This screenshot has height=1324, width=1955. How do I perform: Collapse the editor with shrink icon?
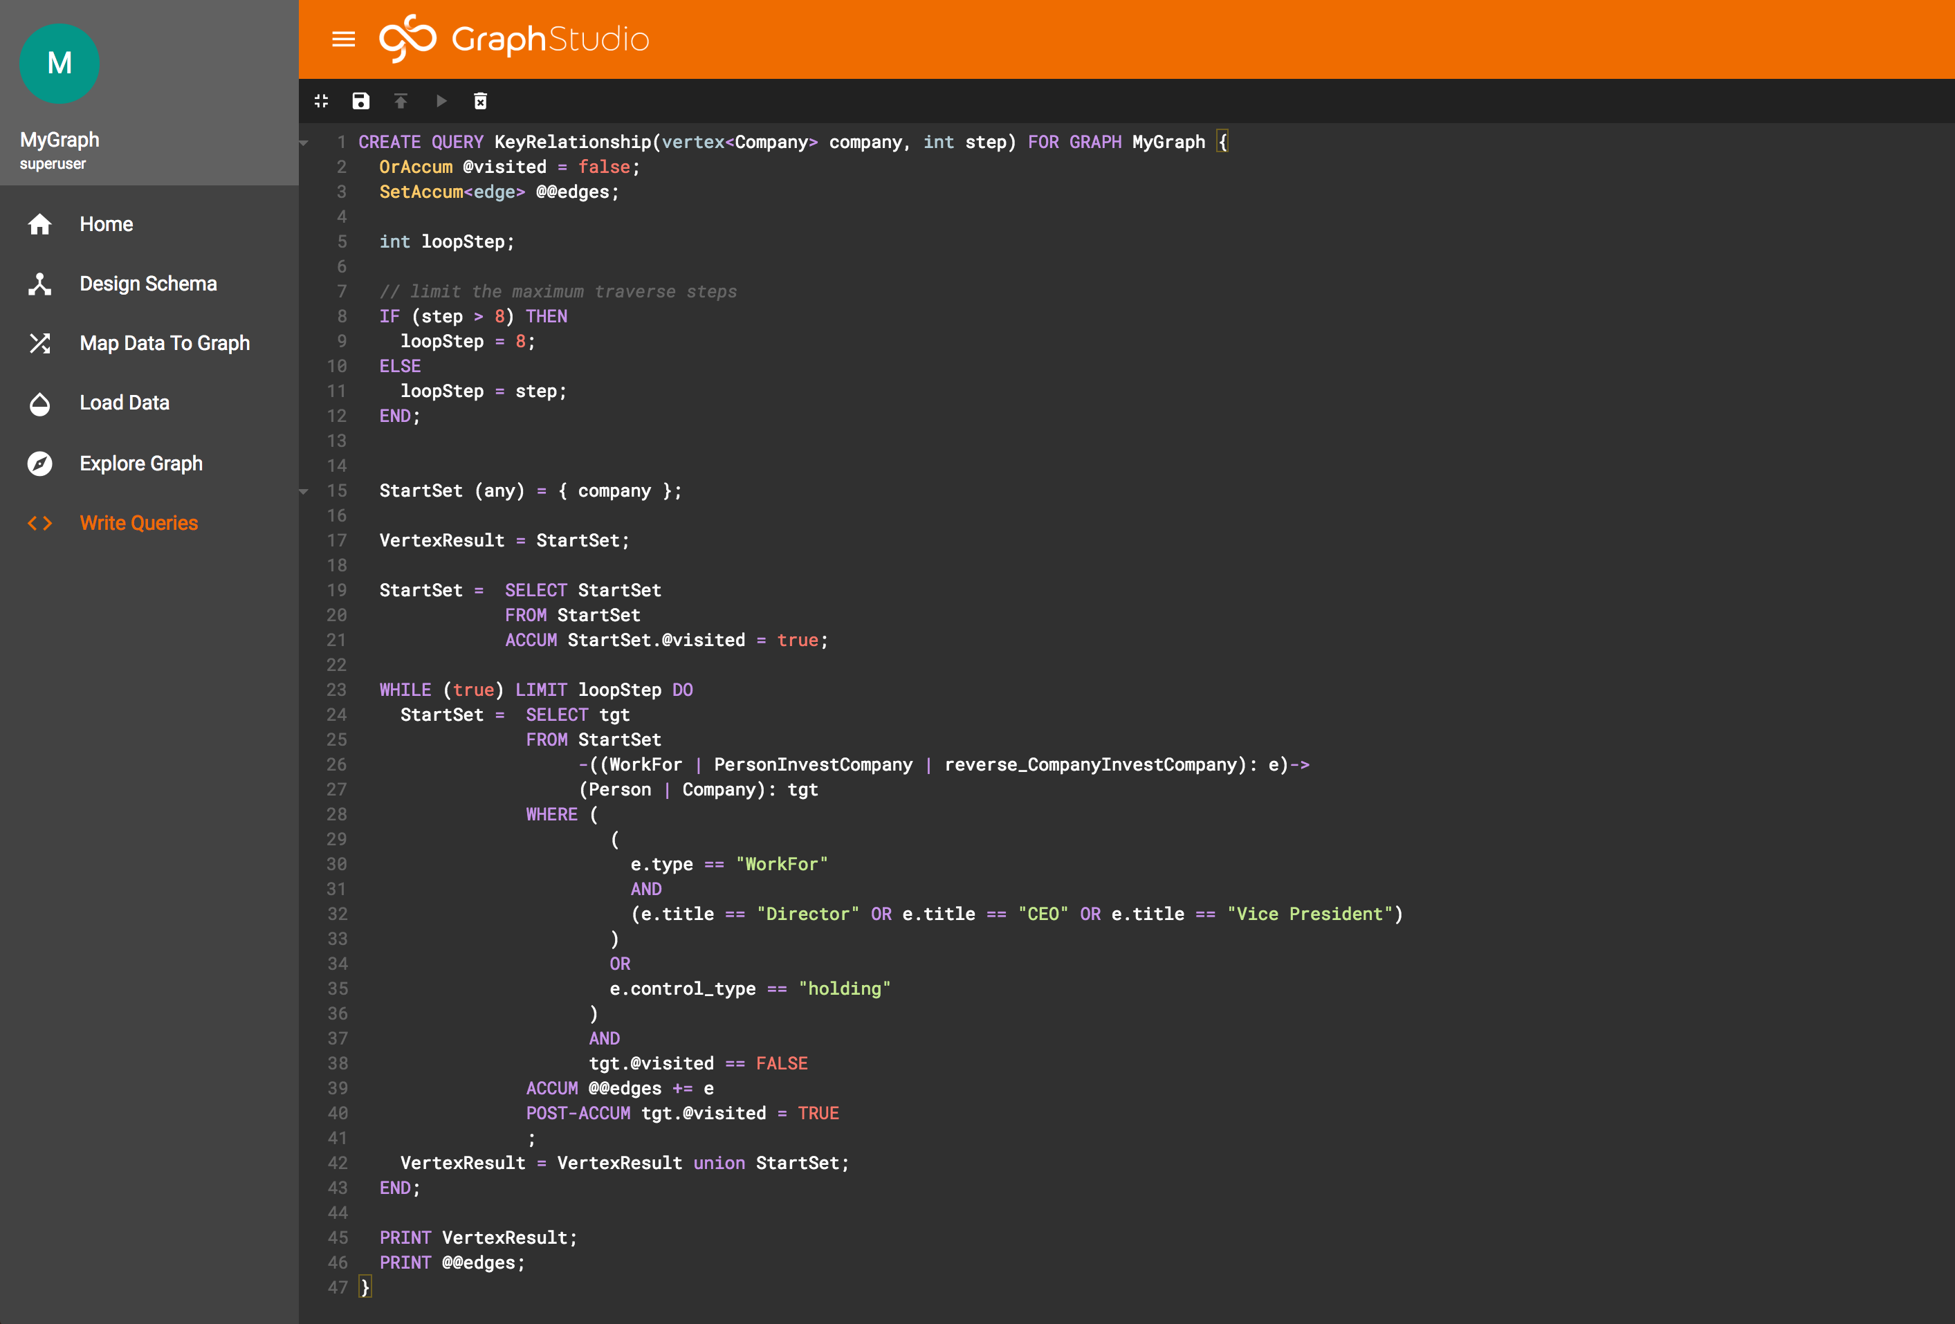point(322,101)
